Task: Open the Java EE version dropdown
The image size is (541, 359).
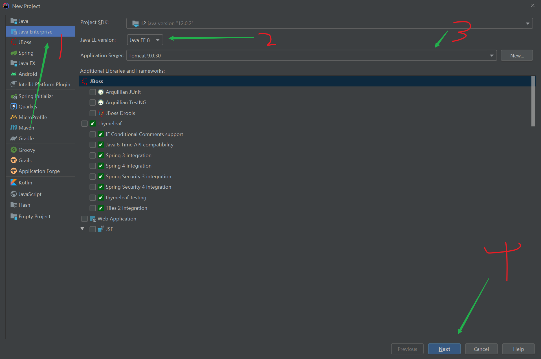Action: click(x=145, y=40)
